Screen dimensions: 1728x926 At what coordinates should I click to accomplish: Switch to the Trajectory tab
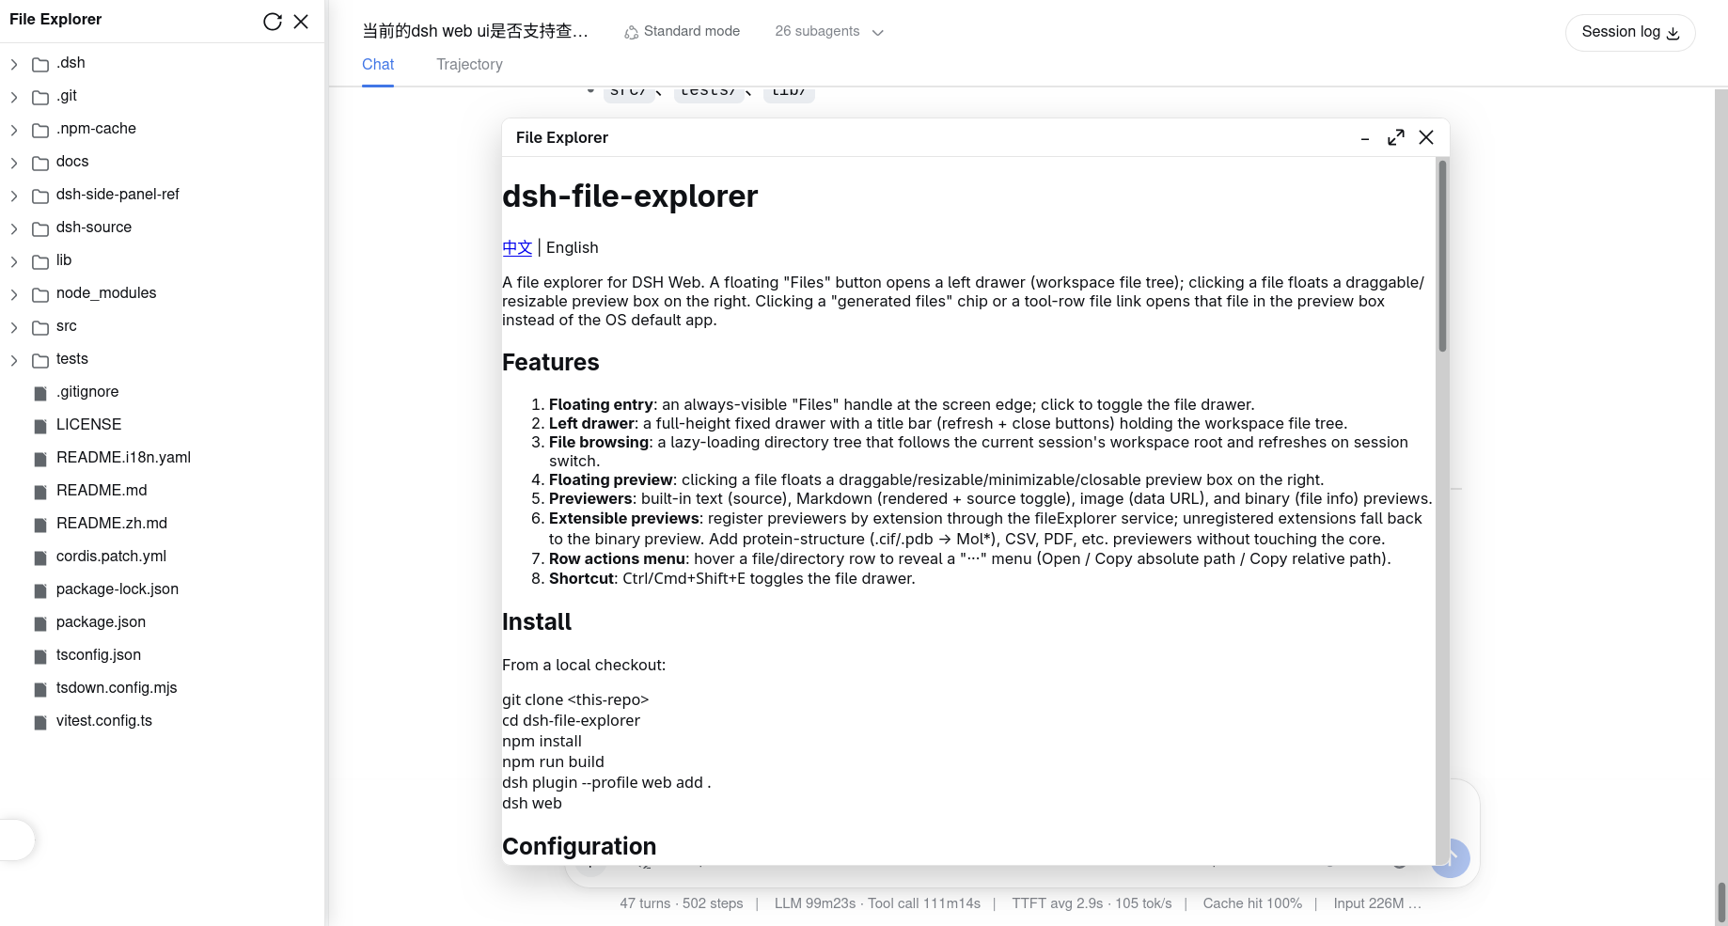click(469, 64)
